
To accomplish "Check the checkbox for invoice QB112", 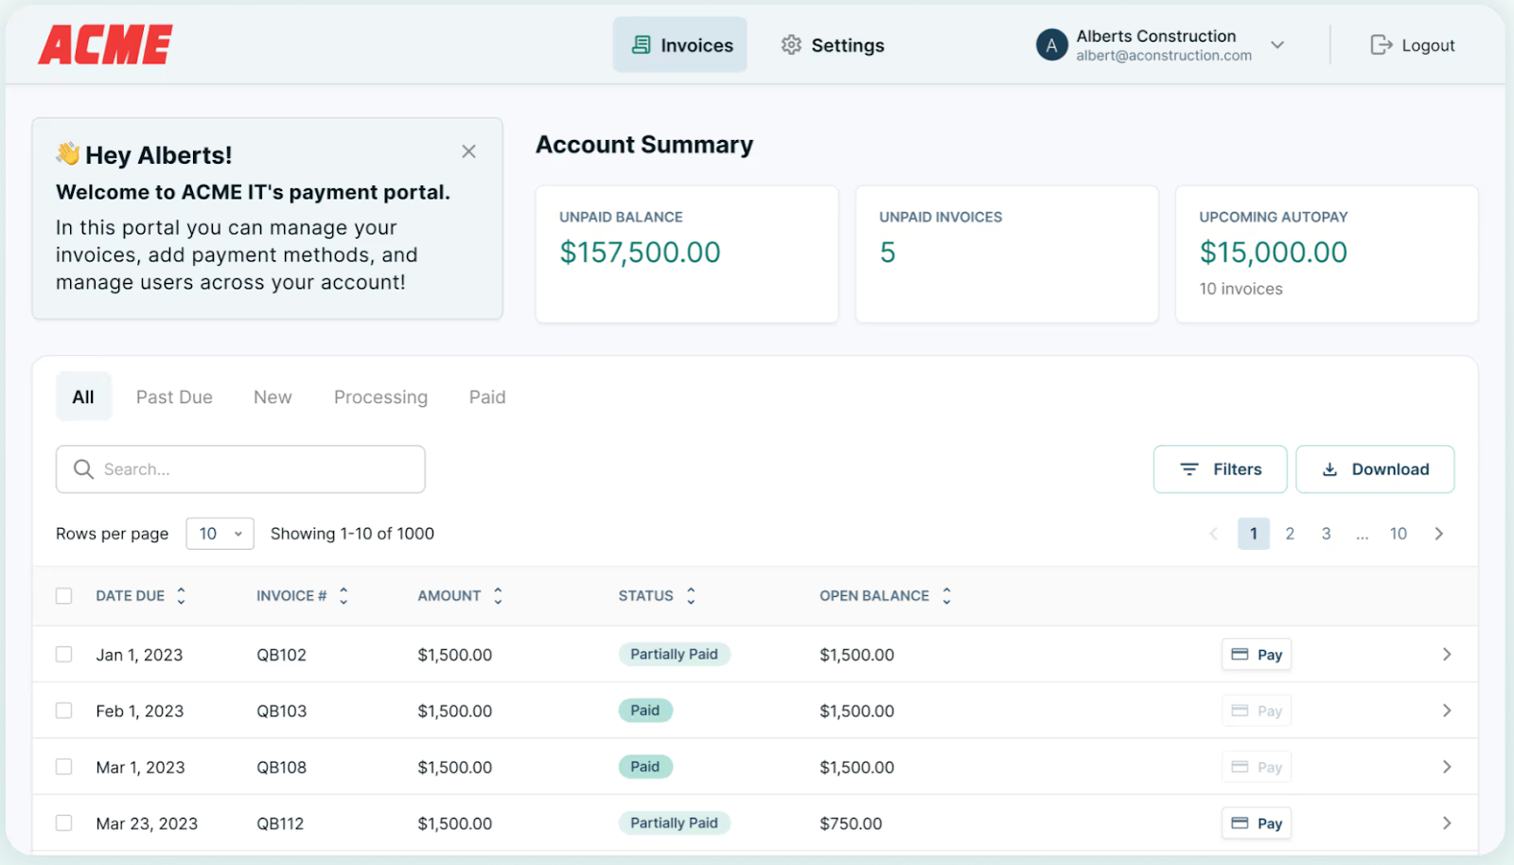I will tap(63, 822).
